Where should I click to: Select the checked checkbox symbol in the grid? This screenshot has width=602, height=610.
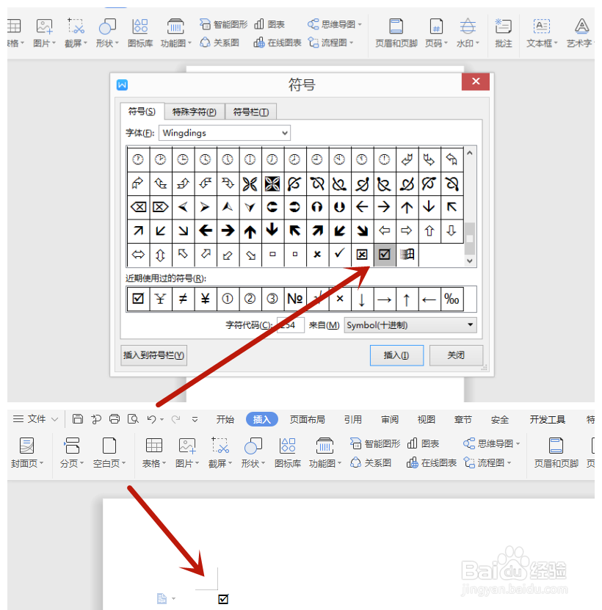tap(384, 255)
